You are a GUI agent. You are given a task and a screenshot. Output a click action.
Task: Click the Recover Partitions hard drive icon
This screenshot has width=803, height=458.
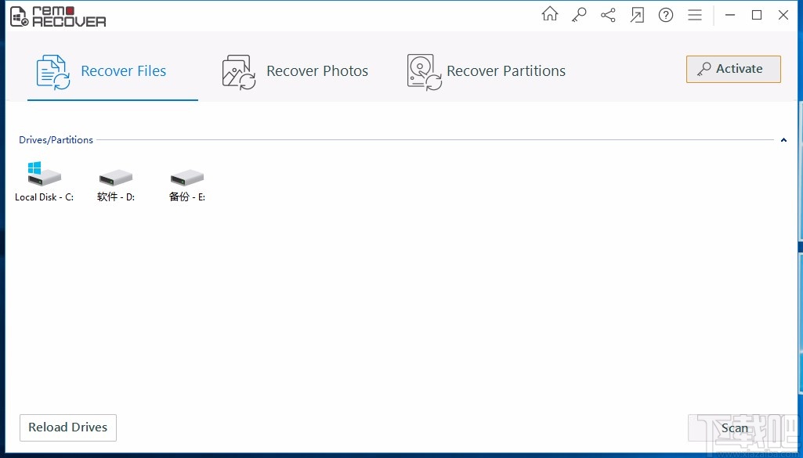[423, 70]
